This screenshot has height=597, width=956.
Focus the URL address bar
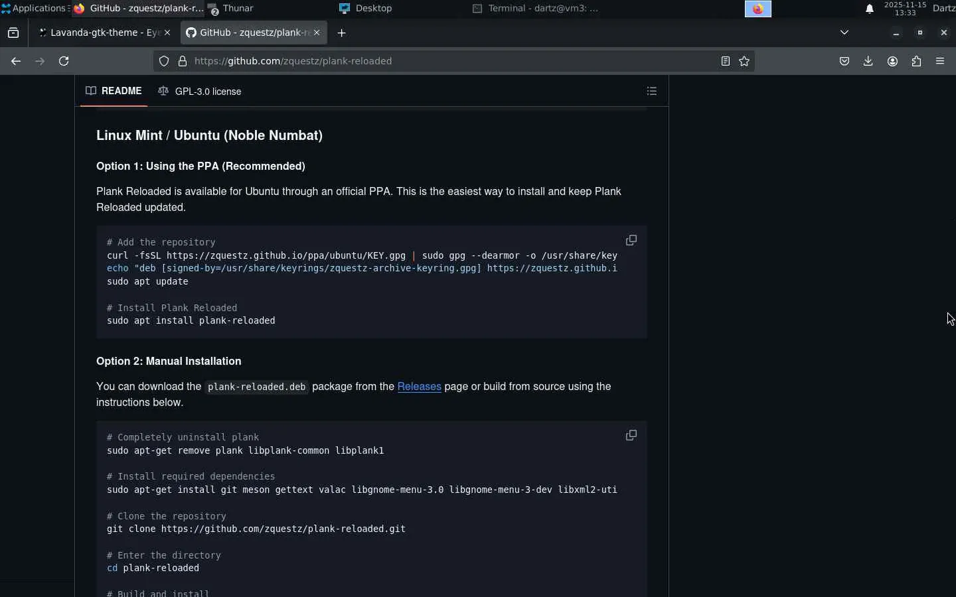(454, 61)
